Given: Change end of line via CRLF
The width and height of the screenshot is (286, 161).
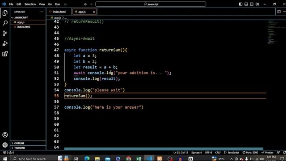Looking at the screenshot, I should 218,153.
